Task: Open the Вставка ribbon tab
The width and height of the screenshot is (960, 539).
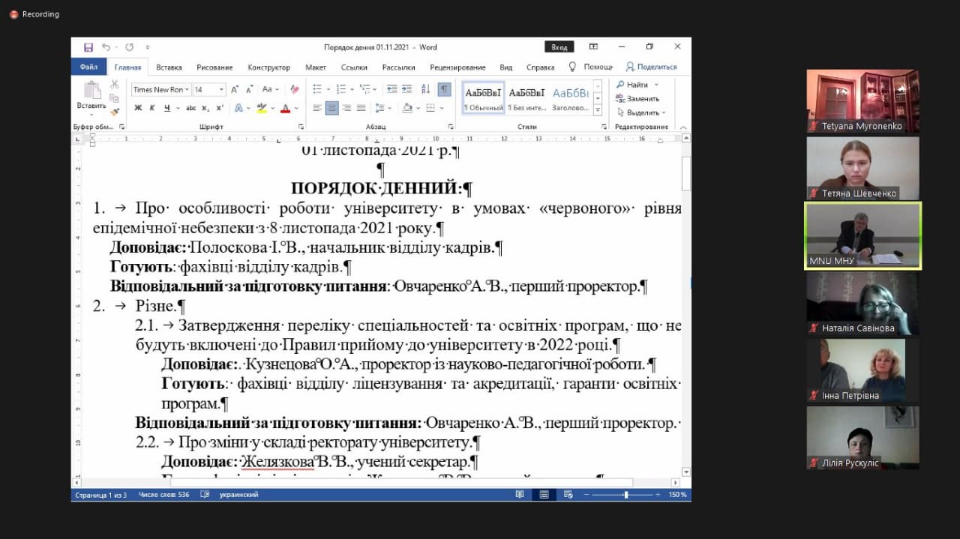Action: [x=169, y=67]
